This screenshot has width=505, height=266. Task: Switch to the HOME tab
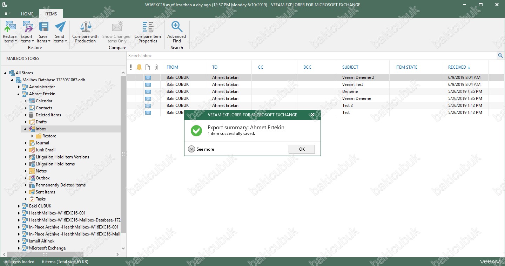[27, 14]
